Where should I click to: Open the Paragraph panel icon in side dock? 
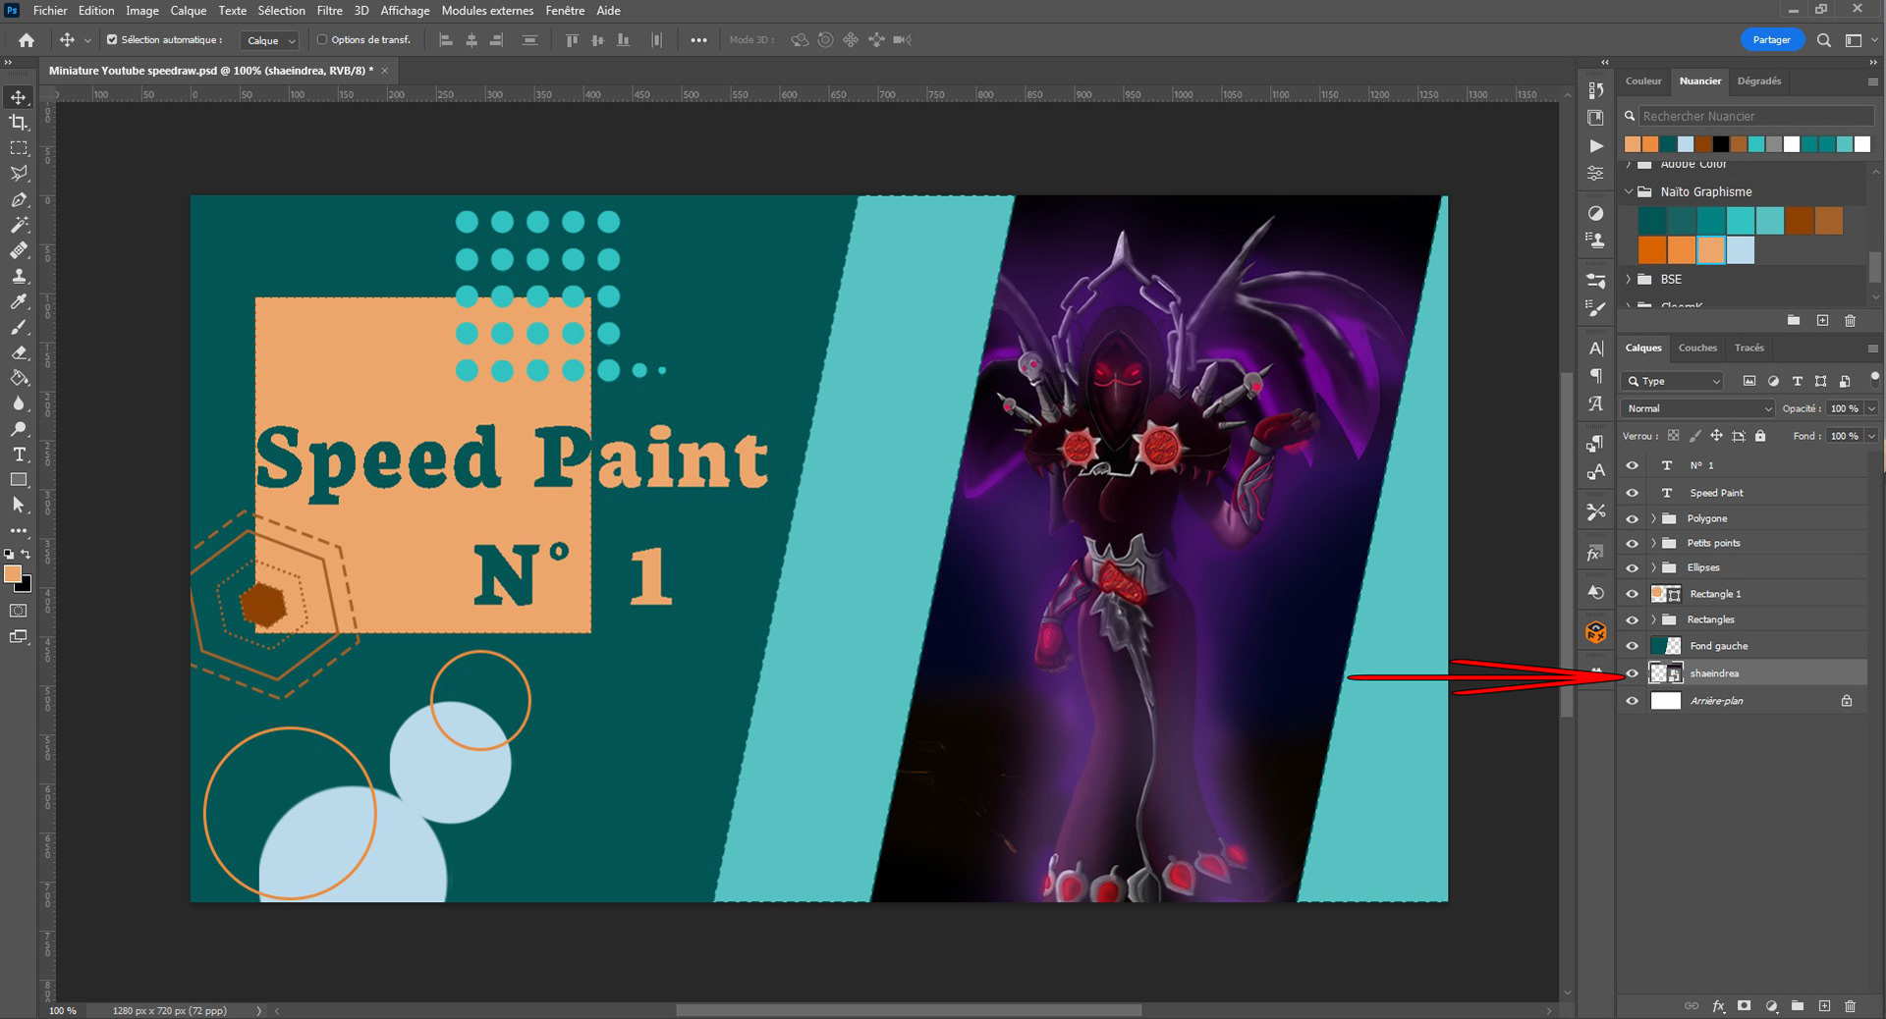coord(1596,376)
